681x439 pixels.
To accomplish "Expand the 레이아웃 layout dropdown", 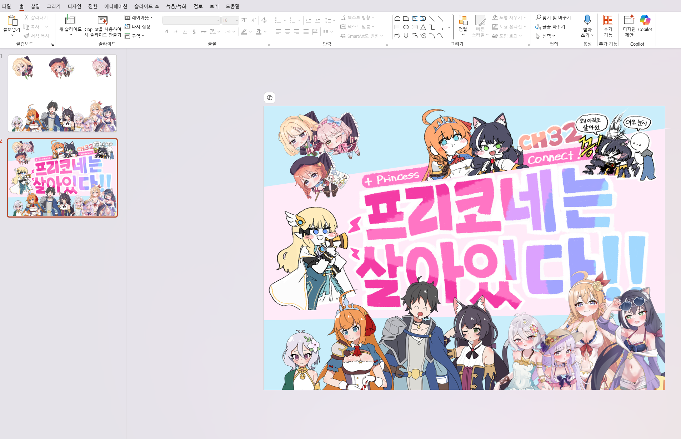I will 139,17.
